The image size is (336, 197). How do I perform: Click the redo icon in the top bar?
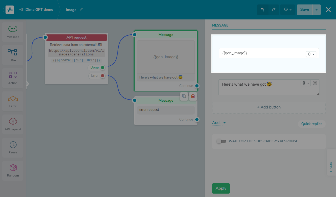tap(274, 9)
